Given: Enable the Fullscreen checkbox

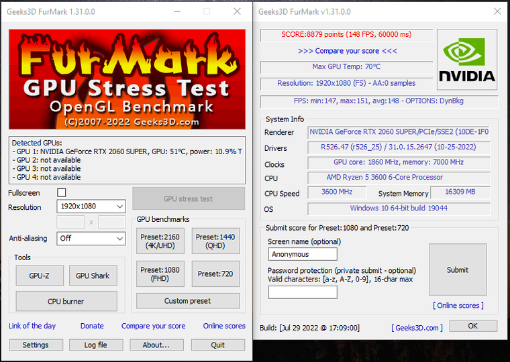Looking at the screenshot, I should tap(62, 192).
